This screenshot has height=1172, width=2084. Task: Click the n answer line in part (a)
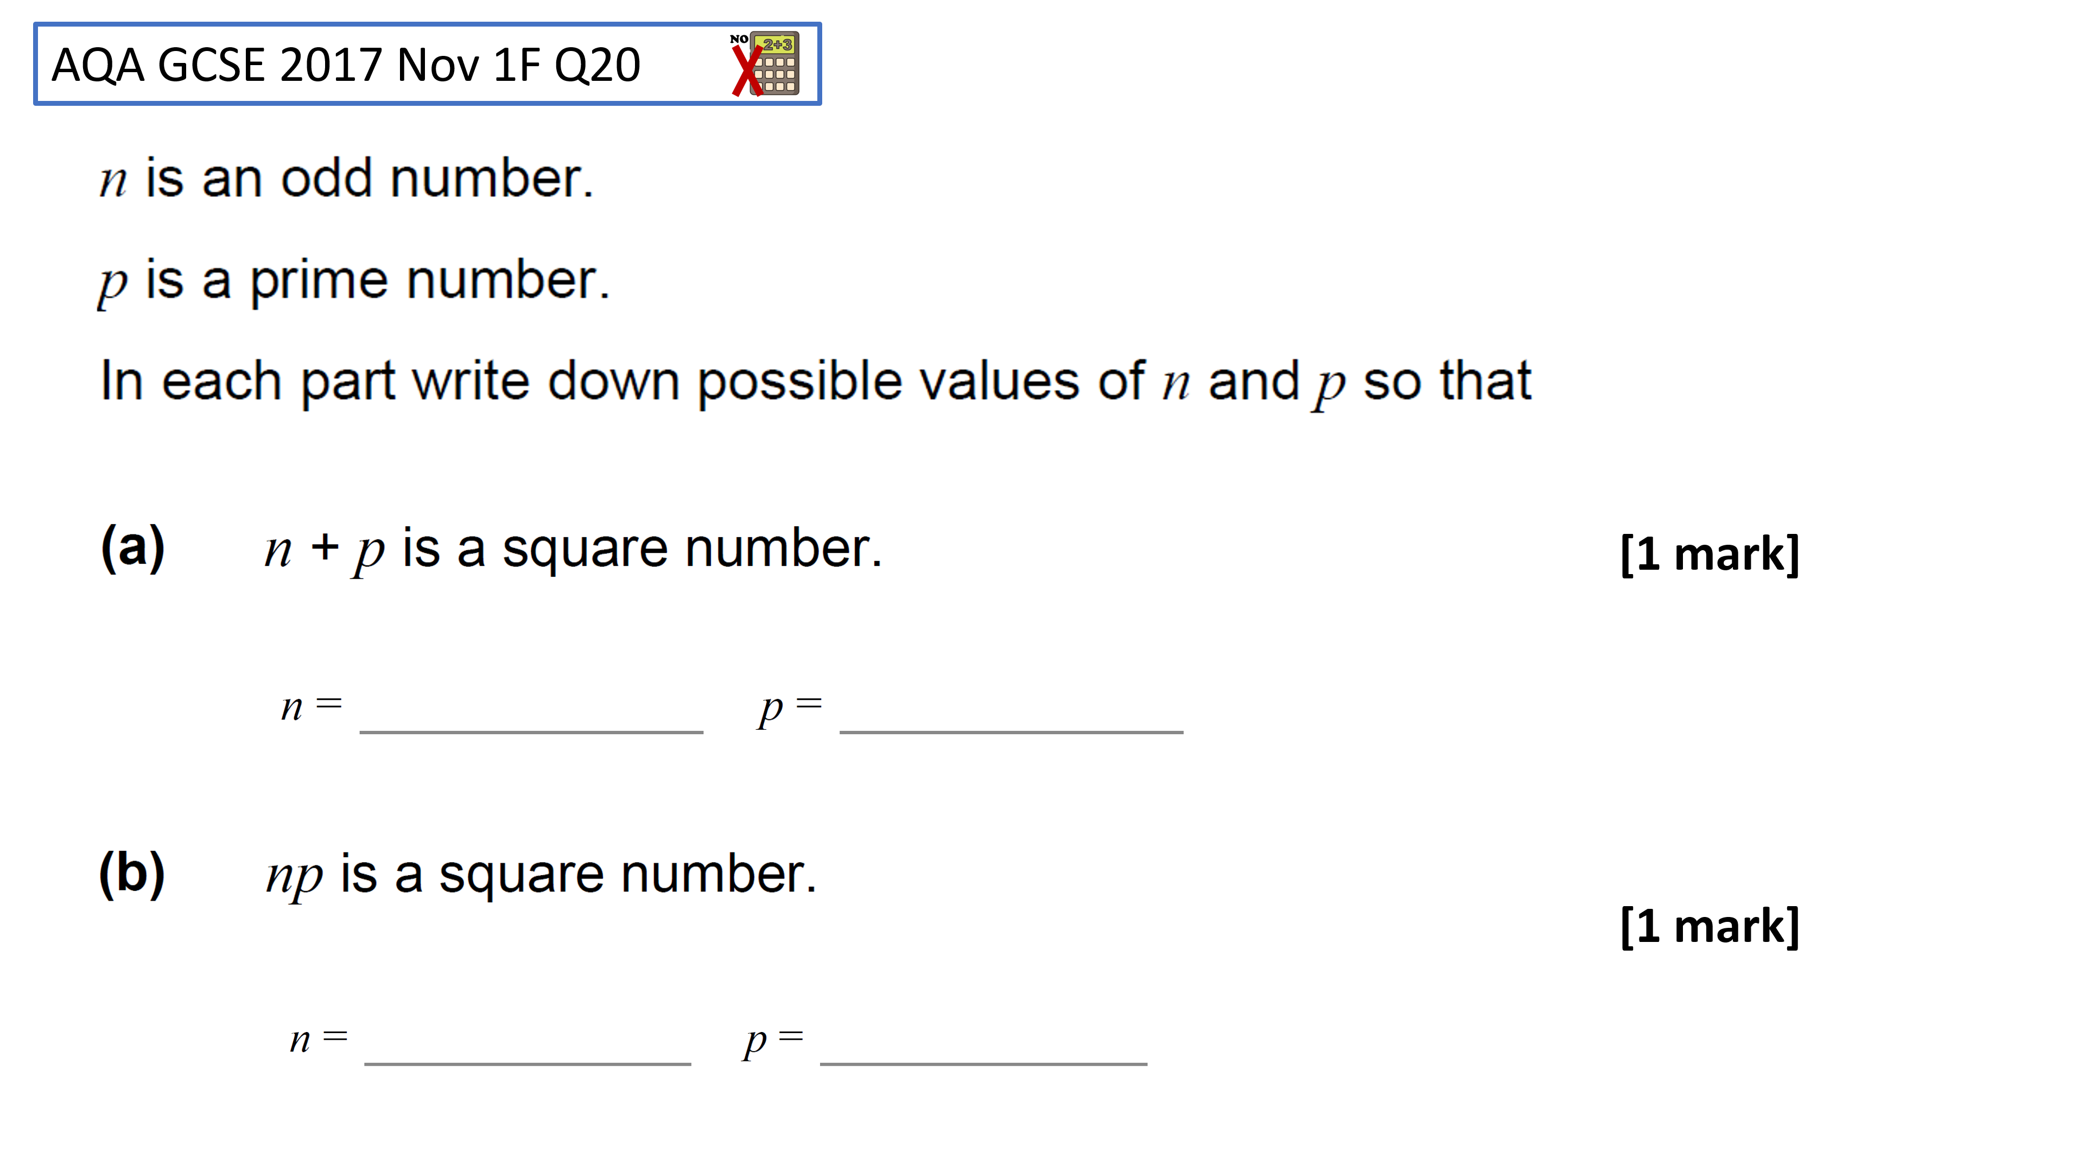coord(531,731)
